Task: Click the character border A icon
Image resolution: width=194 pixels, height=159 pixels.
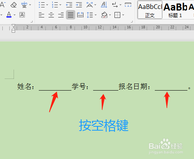Action: coord(22,15)
